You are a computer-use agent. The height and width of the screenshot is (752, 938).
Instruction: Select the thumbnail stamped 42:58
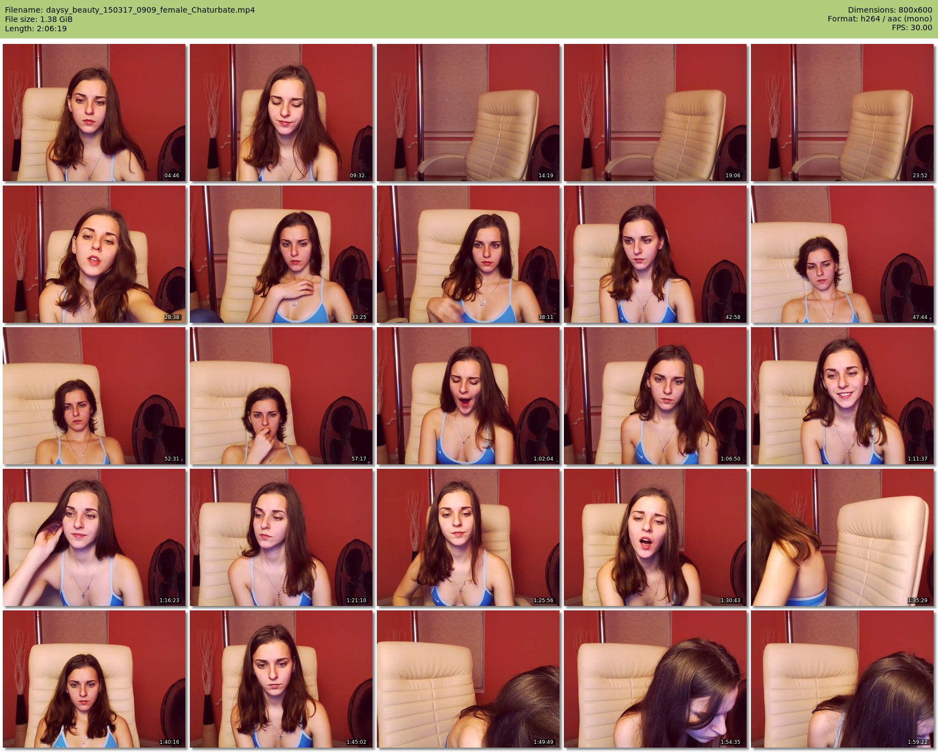(655, 254)
